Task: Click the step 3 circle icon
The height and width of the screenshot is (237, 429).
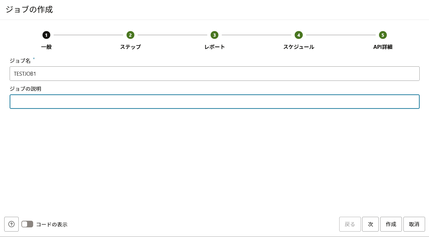Action: point(214,35)
